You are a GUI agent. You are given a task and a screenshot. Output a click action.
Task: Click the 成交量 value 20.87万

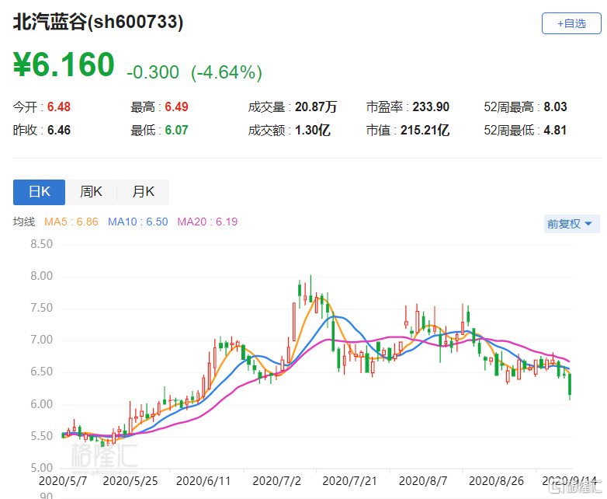(x=316, y=106)
